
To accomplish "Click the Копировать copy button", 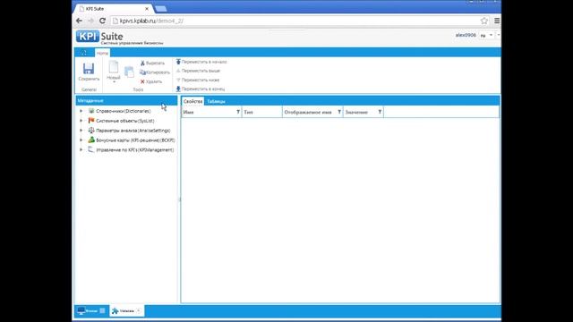I will (155, 72).
